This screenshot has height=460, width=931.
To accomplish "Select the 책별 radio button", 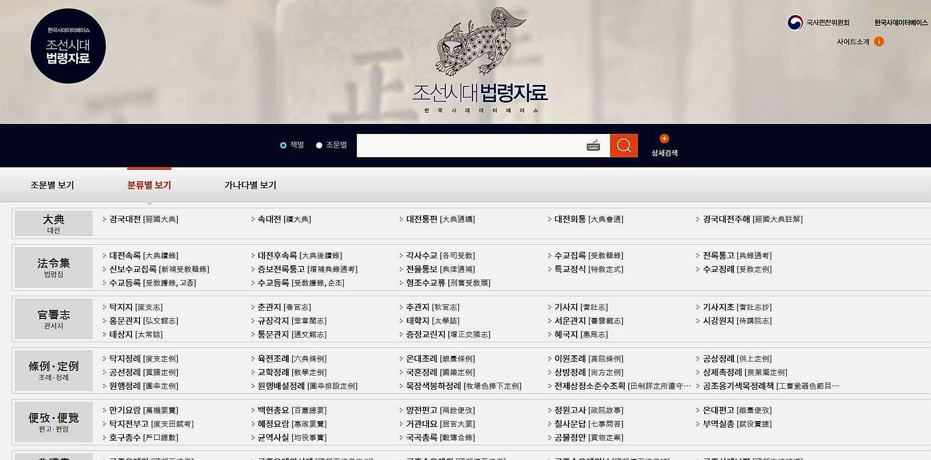I will pyautogui.click(x=283, y=146).
